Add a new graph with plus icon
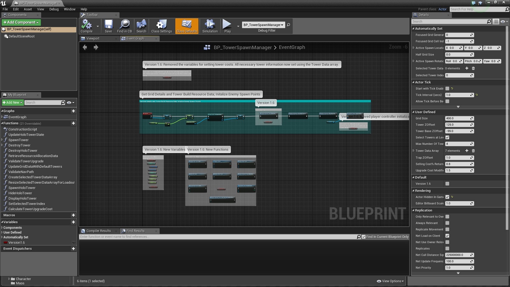The width and height of the screenshot is (510, 287). (x=73, y=111)
